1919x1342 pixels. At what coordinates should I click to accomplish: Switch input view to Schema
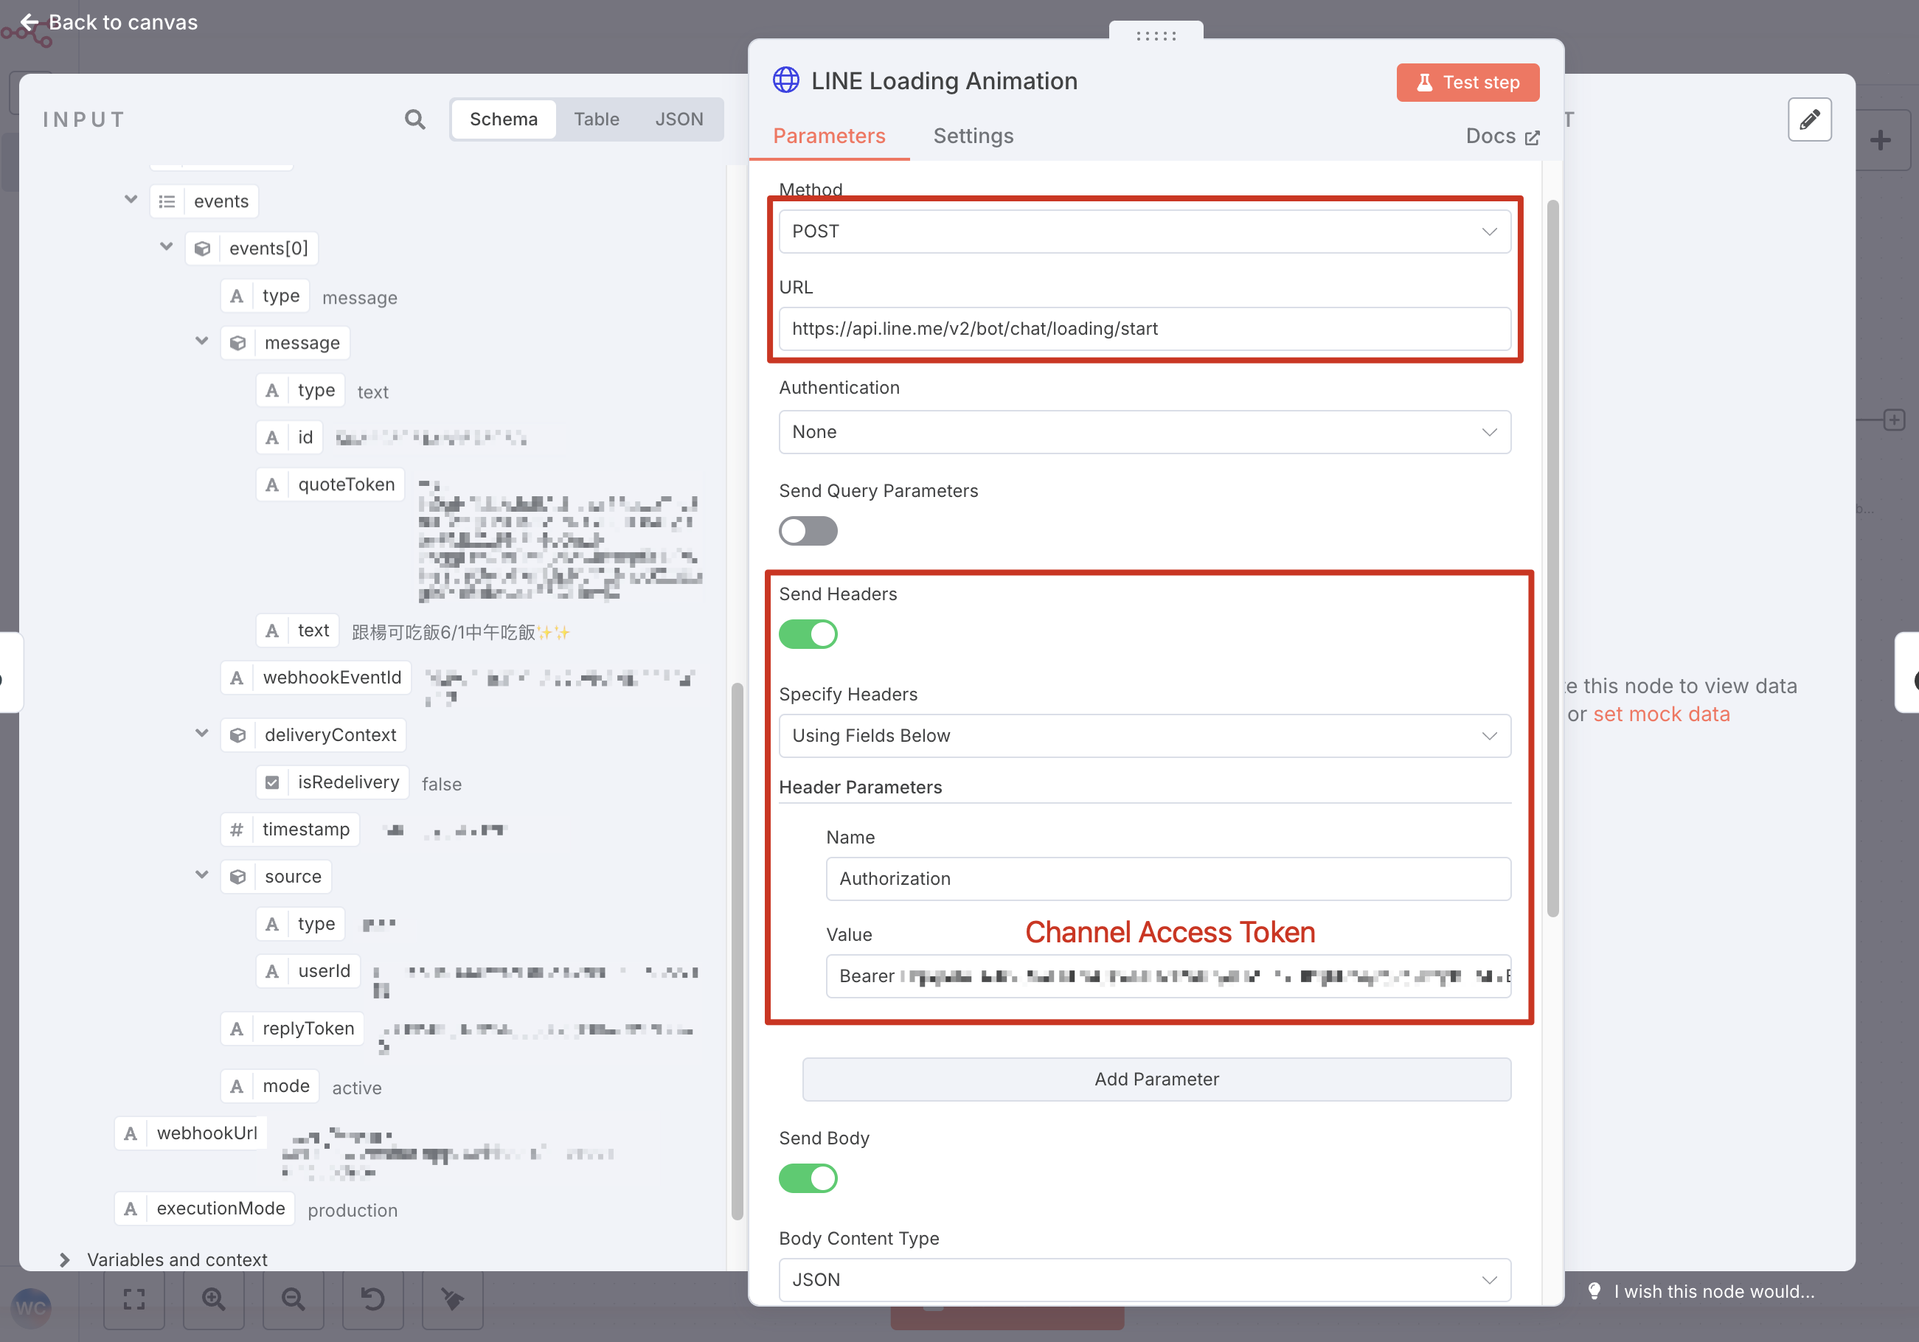(x=504, y=119)
